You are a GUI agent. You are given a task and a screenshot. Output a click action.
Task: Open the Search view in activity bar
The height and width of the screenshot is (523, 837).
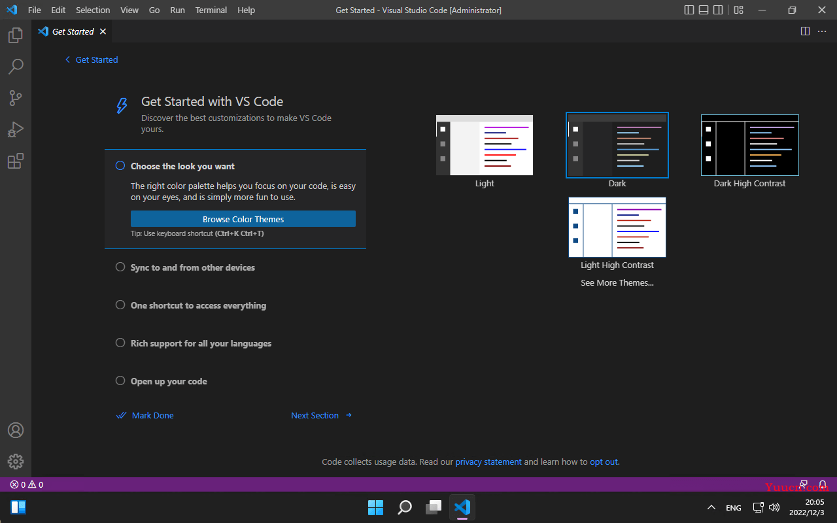[16, 67]
